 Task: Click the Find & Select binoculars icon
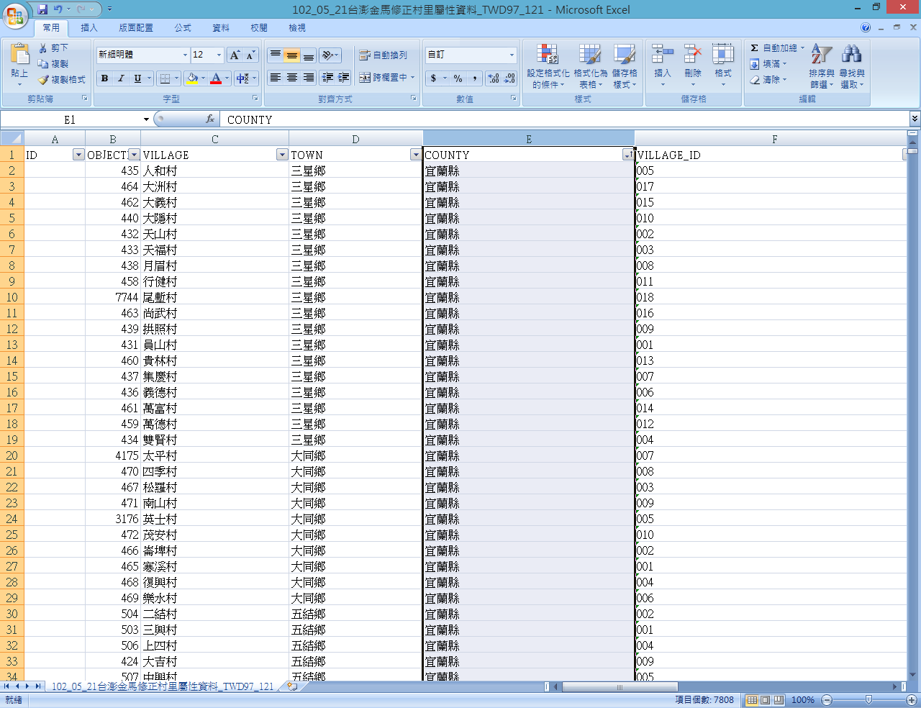point(851,55)
